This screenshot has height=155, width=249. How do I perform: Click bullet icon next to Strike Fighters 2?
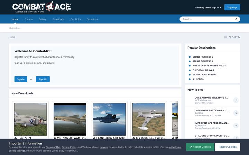click(190, 57)
